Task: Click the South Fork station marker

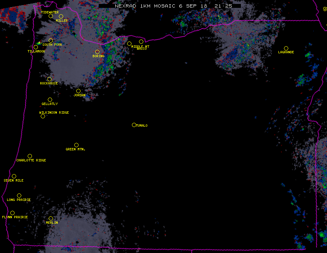Action: tap(51, 41)
